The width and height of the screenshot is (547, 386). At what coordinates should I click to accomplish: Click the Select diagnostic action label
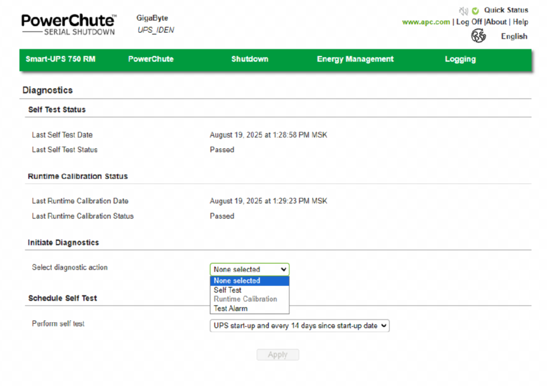70,268
